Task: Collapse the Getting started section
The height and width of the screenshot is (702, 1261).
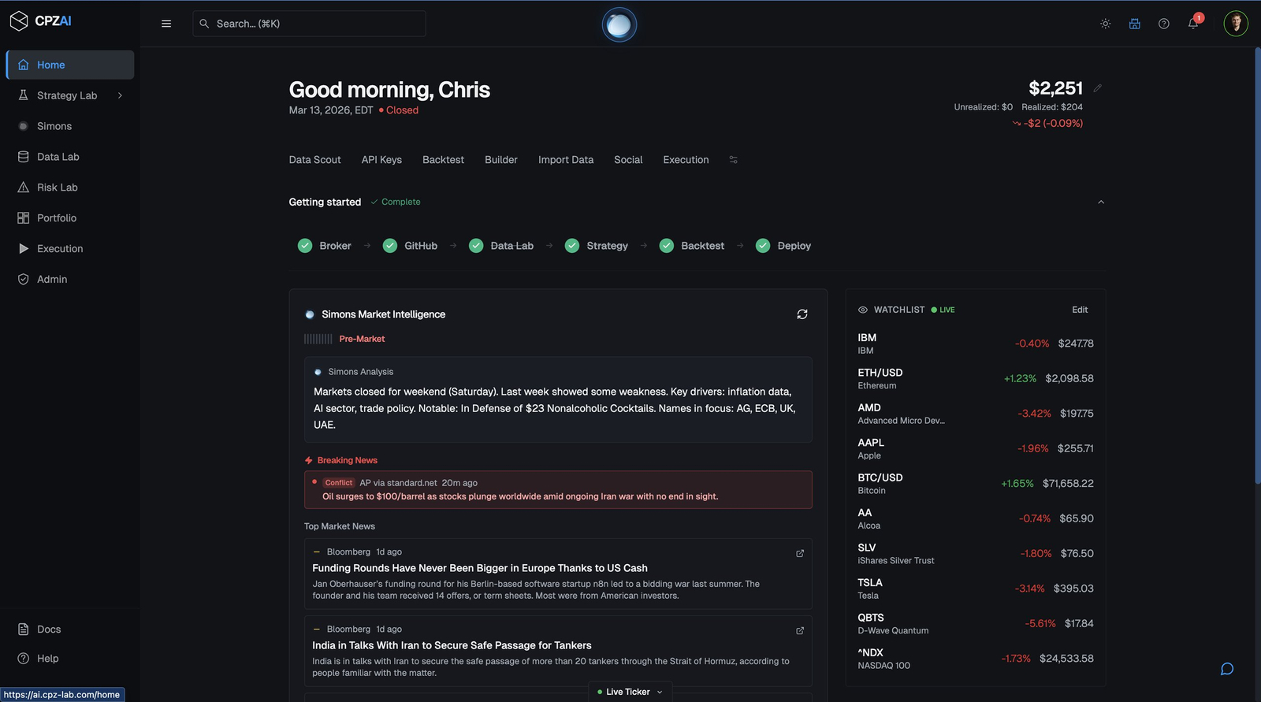Action: pos(1101,202)
